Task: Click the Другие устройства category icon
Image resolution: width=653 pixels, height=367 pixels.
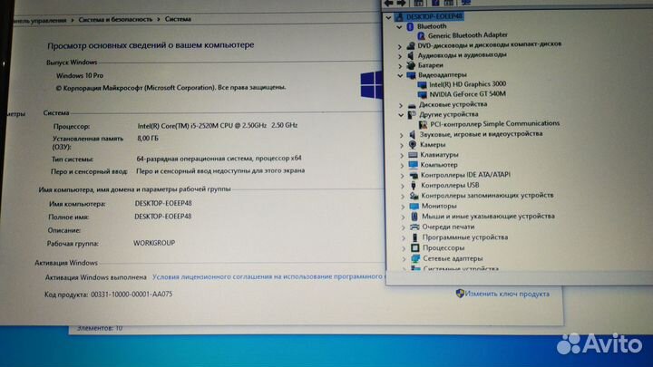Action: (x=412, y=114)
